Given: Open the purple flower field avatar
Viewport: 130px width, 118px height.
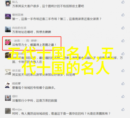Looking at the screenshot, I should [x=8, y=16].
